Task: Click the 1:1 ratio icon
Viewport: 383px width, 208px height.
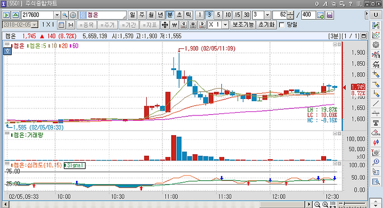Action: [71, 25]
